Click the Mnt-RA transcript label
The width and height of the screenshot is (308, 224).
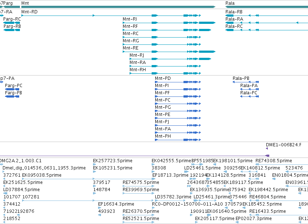point(138,63)
